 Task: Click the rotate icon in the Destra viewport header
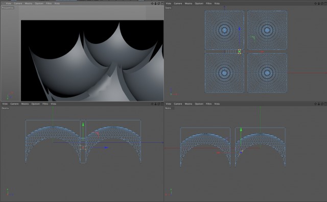tap(159, 104)
